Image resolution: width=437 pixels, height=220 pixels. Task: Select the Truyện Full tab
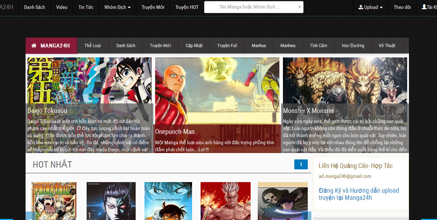point(227,46)
